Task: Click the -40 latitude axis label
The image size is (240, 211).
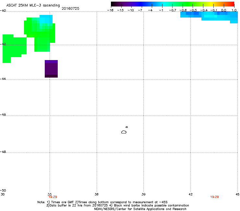Action: click(3, 11)
